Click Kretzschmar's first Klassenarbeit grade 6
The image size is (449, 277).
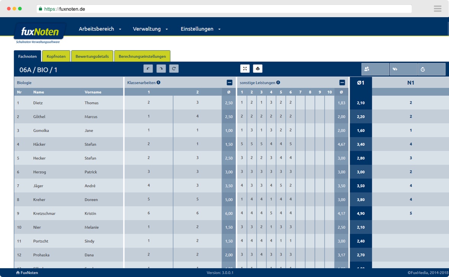click(x=149, y=213)
